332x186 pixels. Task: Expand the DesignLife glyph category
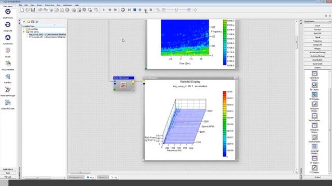317,45
